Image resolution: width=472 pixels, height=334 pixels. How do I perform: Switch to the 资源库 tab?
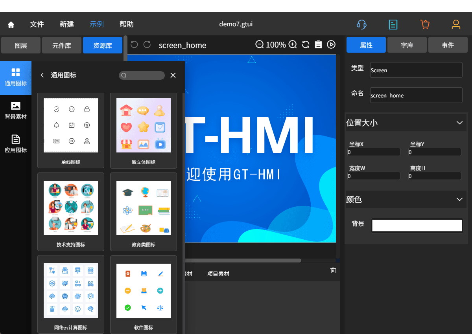103,45
